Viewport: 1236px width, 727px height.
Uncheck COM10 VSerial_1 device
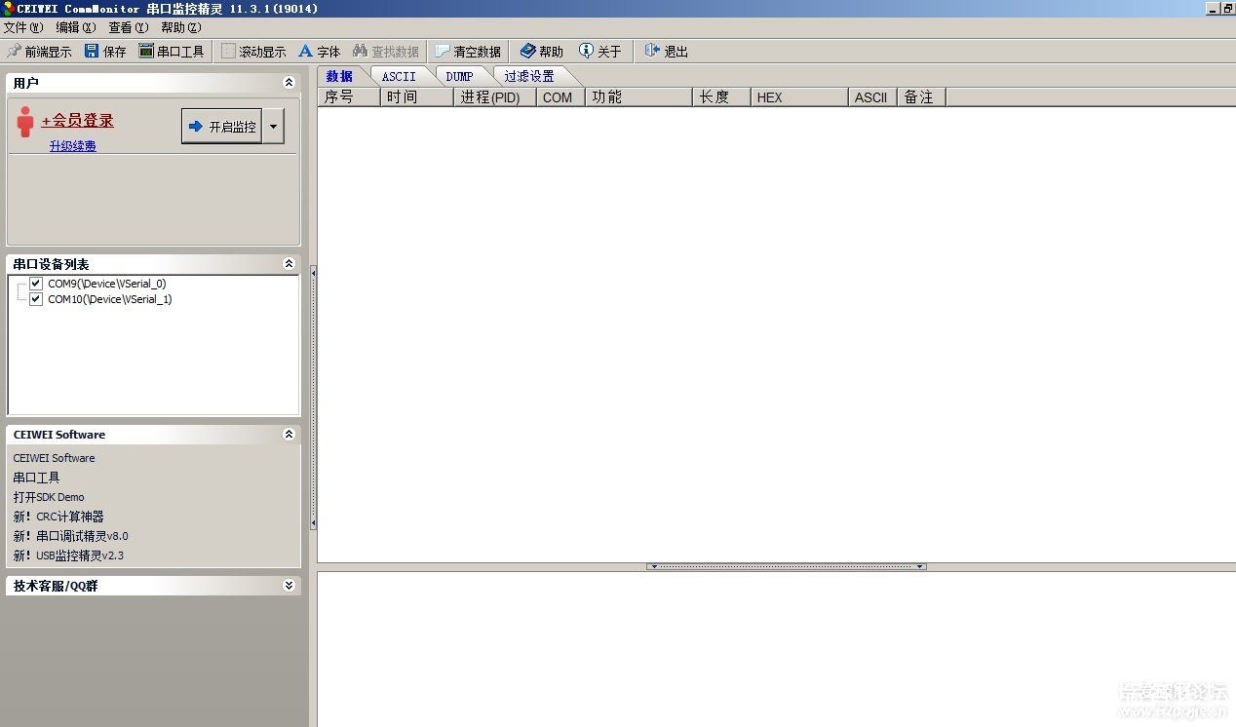pos(36,299)
